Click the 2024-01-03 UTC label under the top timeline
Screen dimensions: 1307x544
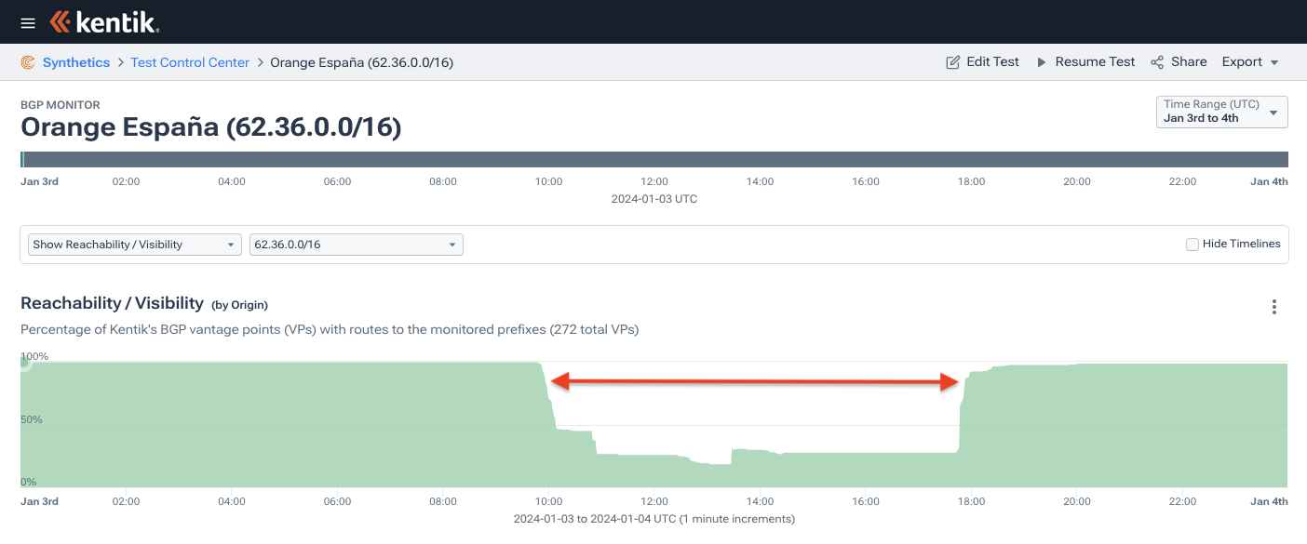[654, 199]
